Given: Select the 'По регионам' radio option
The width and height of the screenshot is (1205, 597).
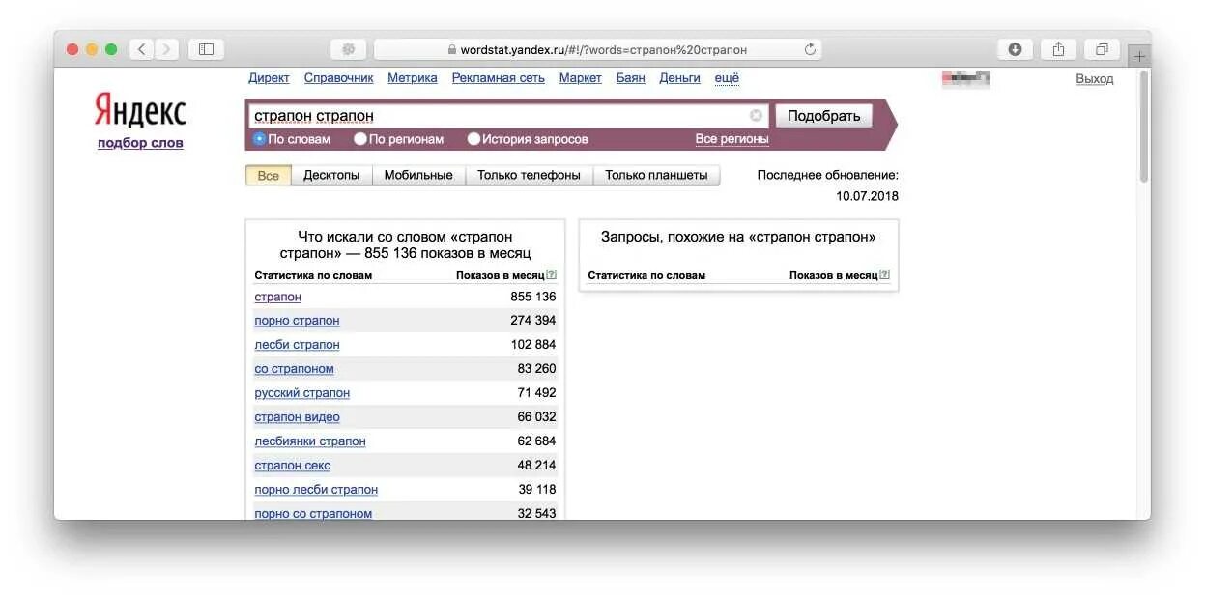Looking at the screenshot, I should tap(360, 139).
